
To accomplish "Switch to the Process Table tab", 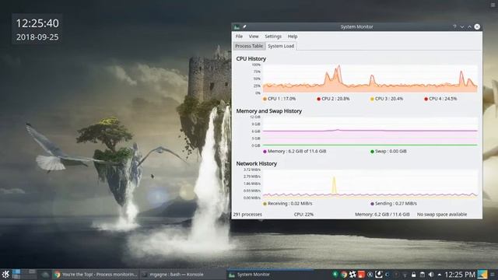I will point(249,46).
